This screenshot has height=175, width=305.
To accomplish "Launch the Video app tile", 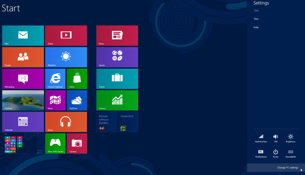I will (x=66, y=36).
